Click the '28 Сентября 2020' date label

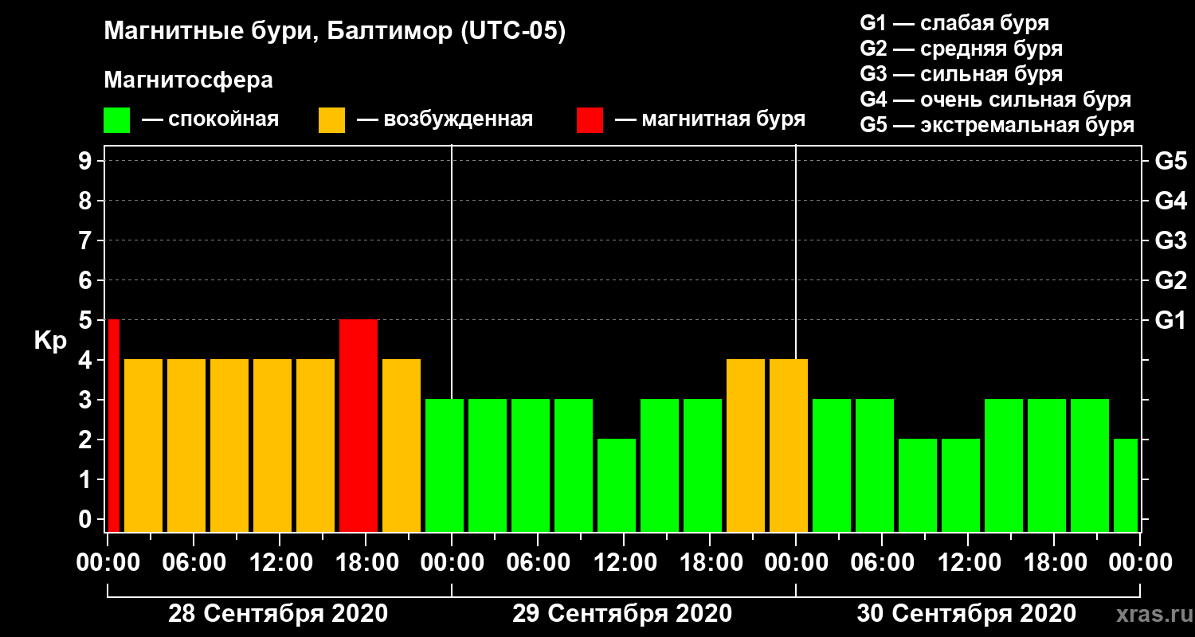278,614
